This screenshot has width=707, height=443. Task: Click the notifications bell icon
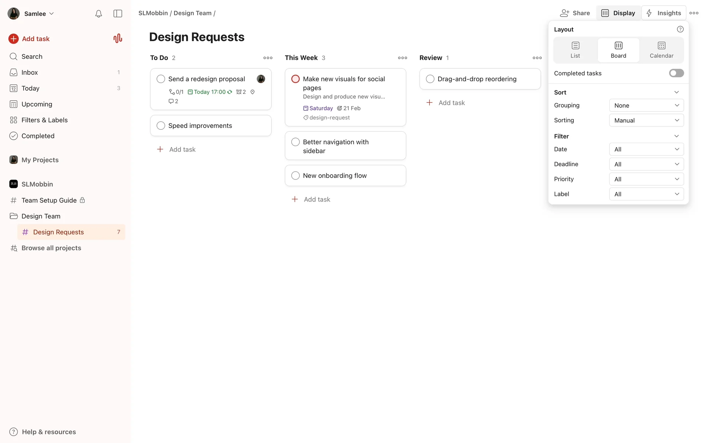tap(98, 14)
